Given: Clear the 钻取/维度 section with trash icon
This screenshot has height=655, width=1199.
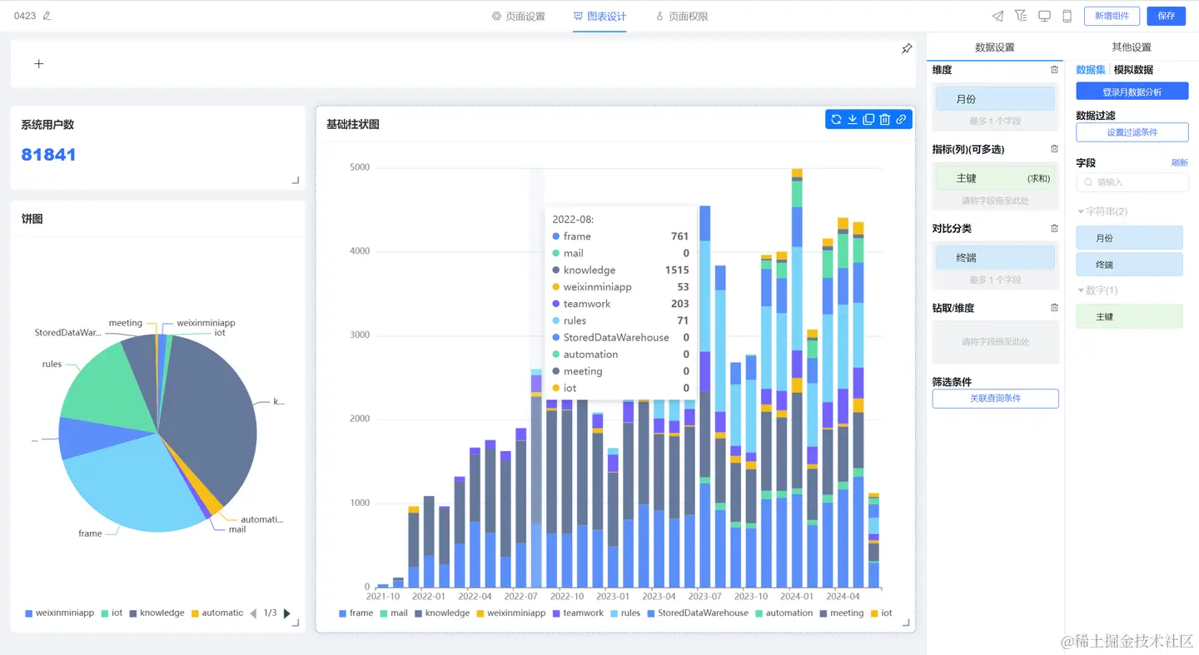Looking at the screenshot, I should (x=1054, y=307).
